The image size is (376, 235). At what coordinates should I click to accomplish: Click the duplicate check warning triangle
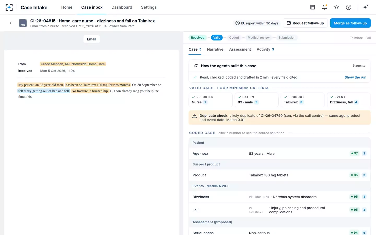pyautogui.click(x=195, y=116)
